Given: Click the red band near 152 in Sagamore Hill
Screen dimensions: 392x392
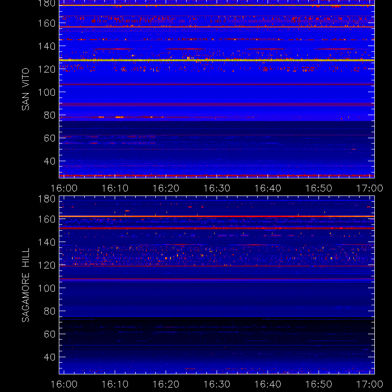Looking at the screenshot, I should [217, 228].
